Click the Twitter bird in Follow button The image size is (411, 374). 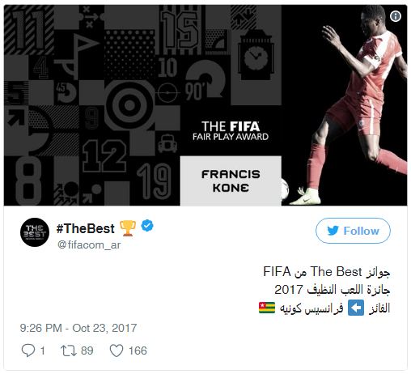coord(333,231)
